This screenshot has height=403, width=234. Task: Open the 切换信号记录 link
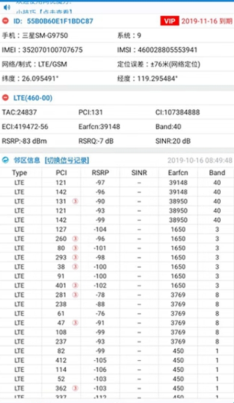coord(67,160)
